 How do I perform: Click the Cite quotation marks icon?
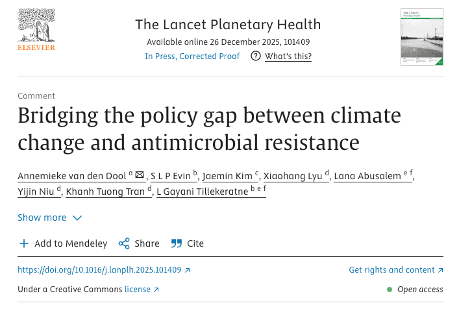[x=176, y=243]
